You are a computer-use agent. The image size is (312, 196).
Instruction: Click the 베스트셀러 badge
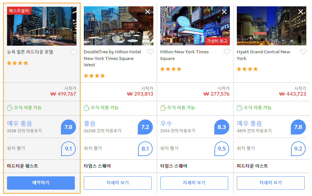click(19, 11)
